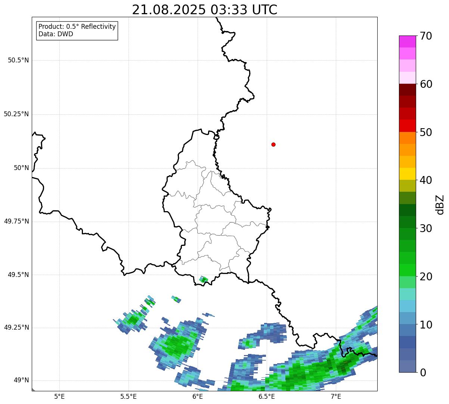
Task: Click the 5.5°E longitude label
Action: pos(128,396)
